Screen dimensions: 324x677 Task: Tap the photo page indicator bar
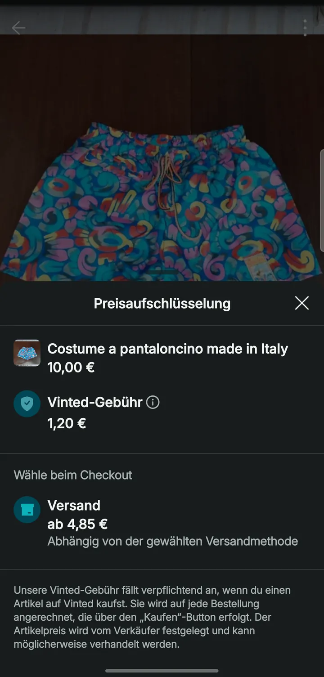point(162,273)
